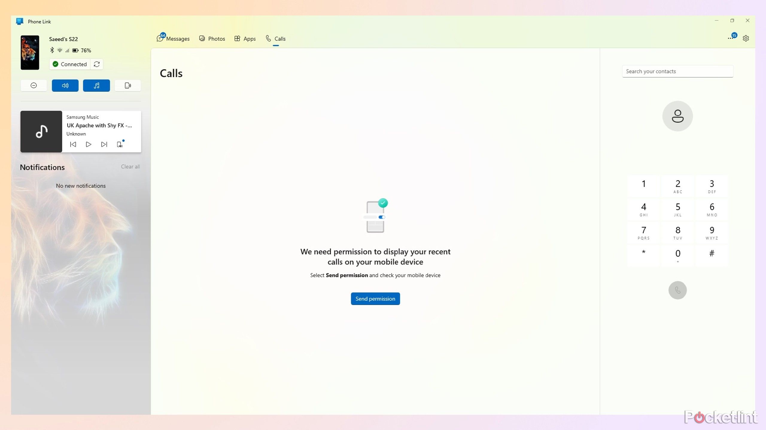The height and width of the screenshot is (430, 766).
Task: Select the search contacts input field
Action: click(678, 71)
